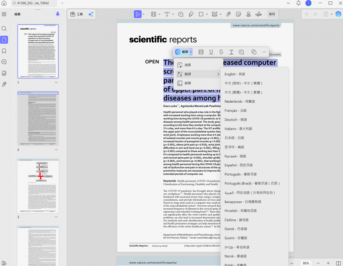Select Français - 法語 translation language
The image size is (343, 266).
pos(255,111)
